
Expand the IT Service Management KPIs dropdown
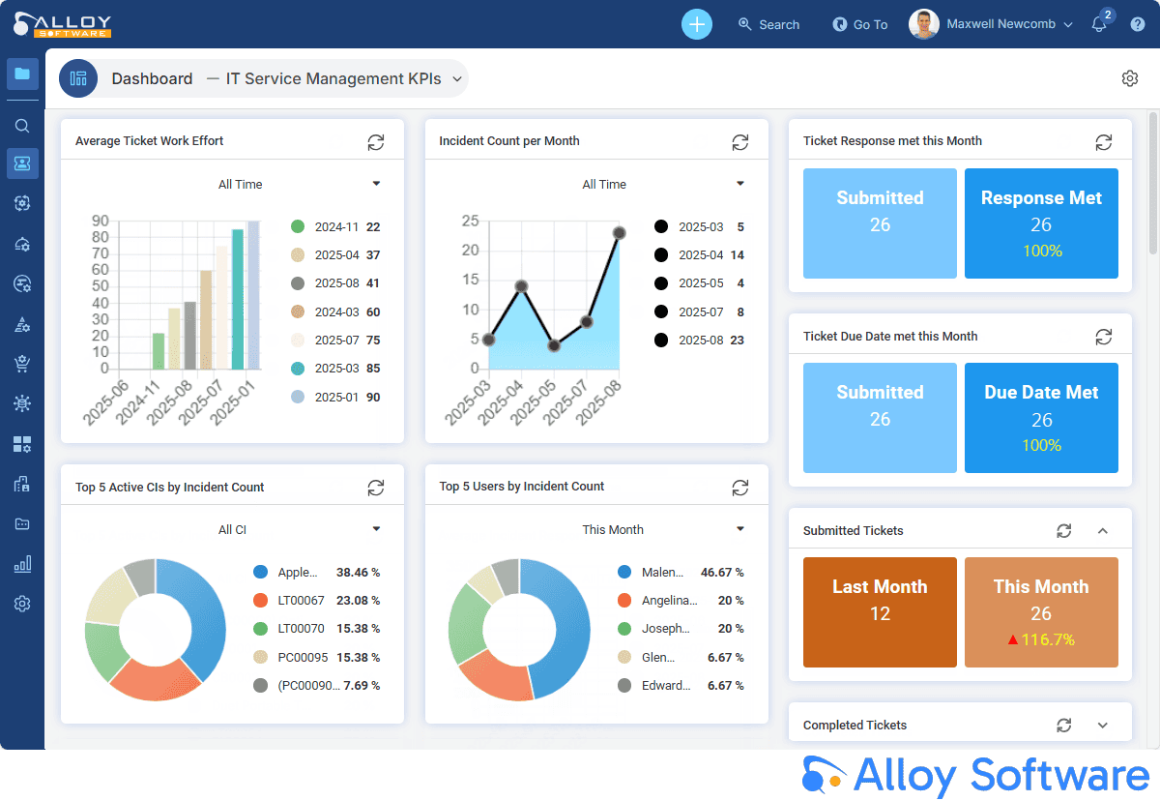click(457, 79)
